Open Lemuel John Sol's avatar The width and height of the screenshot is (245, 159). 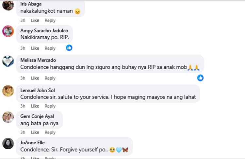(x=8, y=91)
